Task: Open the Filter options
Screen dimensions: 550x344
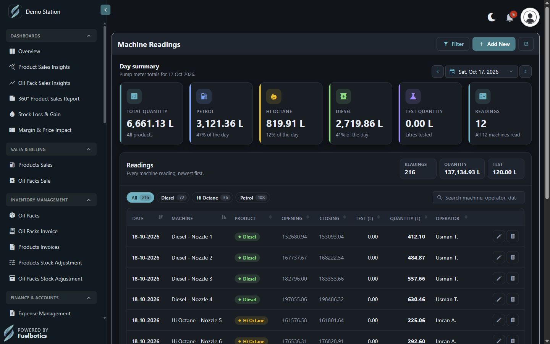Action: [453, 44]
